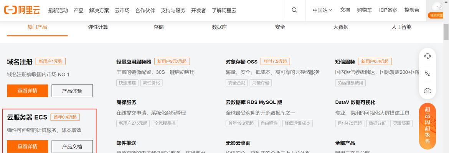Open the 购物车 link
Viewport: 449px width, 153px height.
[365, 10]
